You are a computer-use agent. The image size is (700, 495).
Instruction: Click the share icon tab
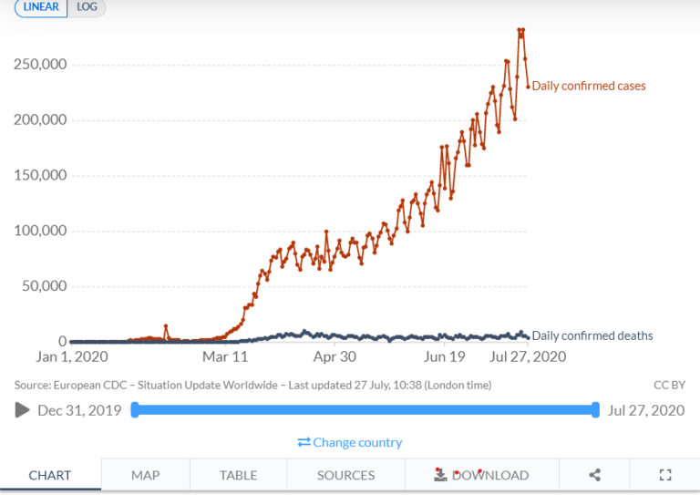pyautogui.click(x=594, y=475)
